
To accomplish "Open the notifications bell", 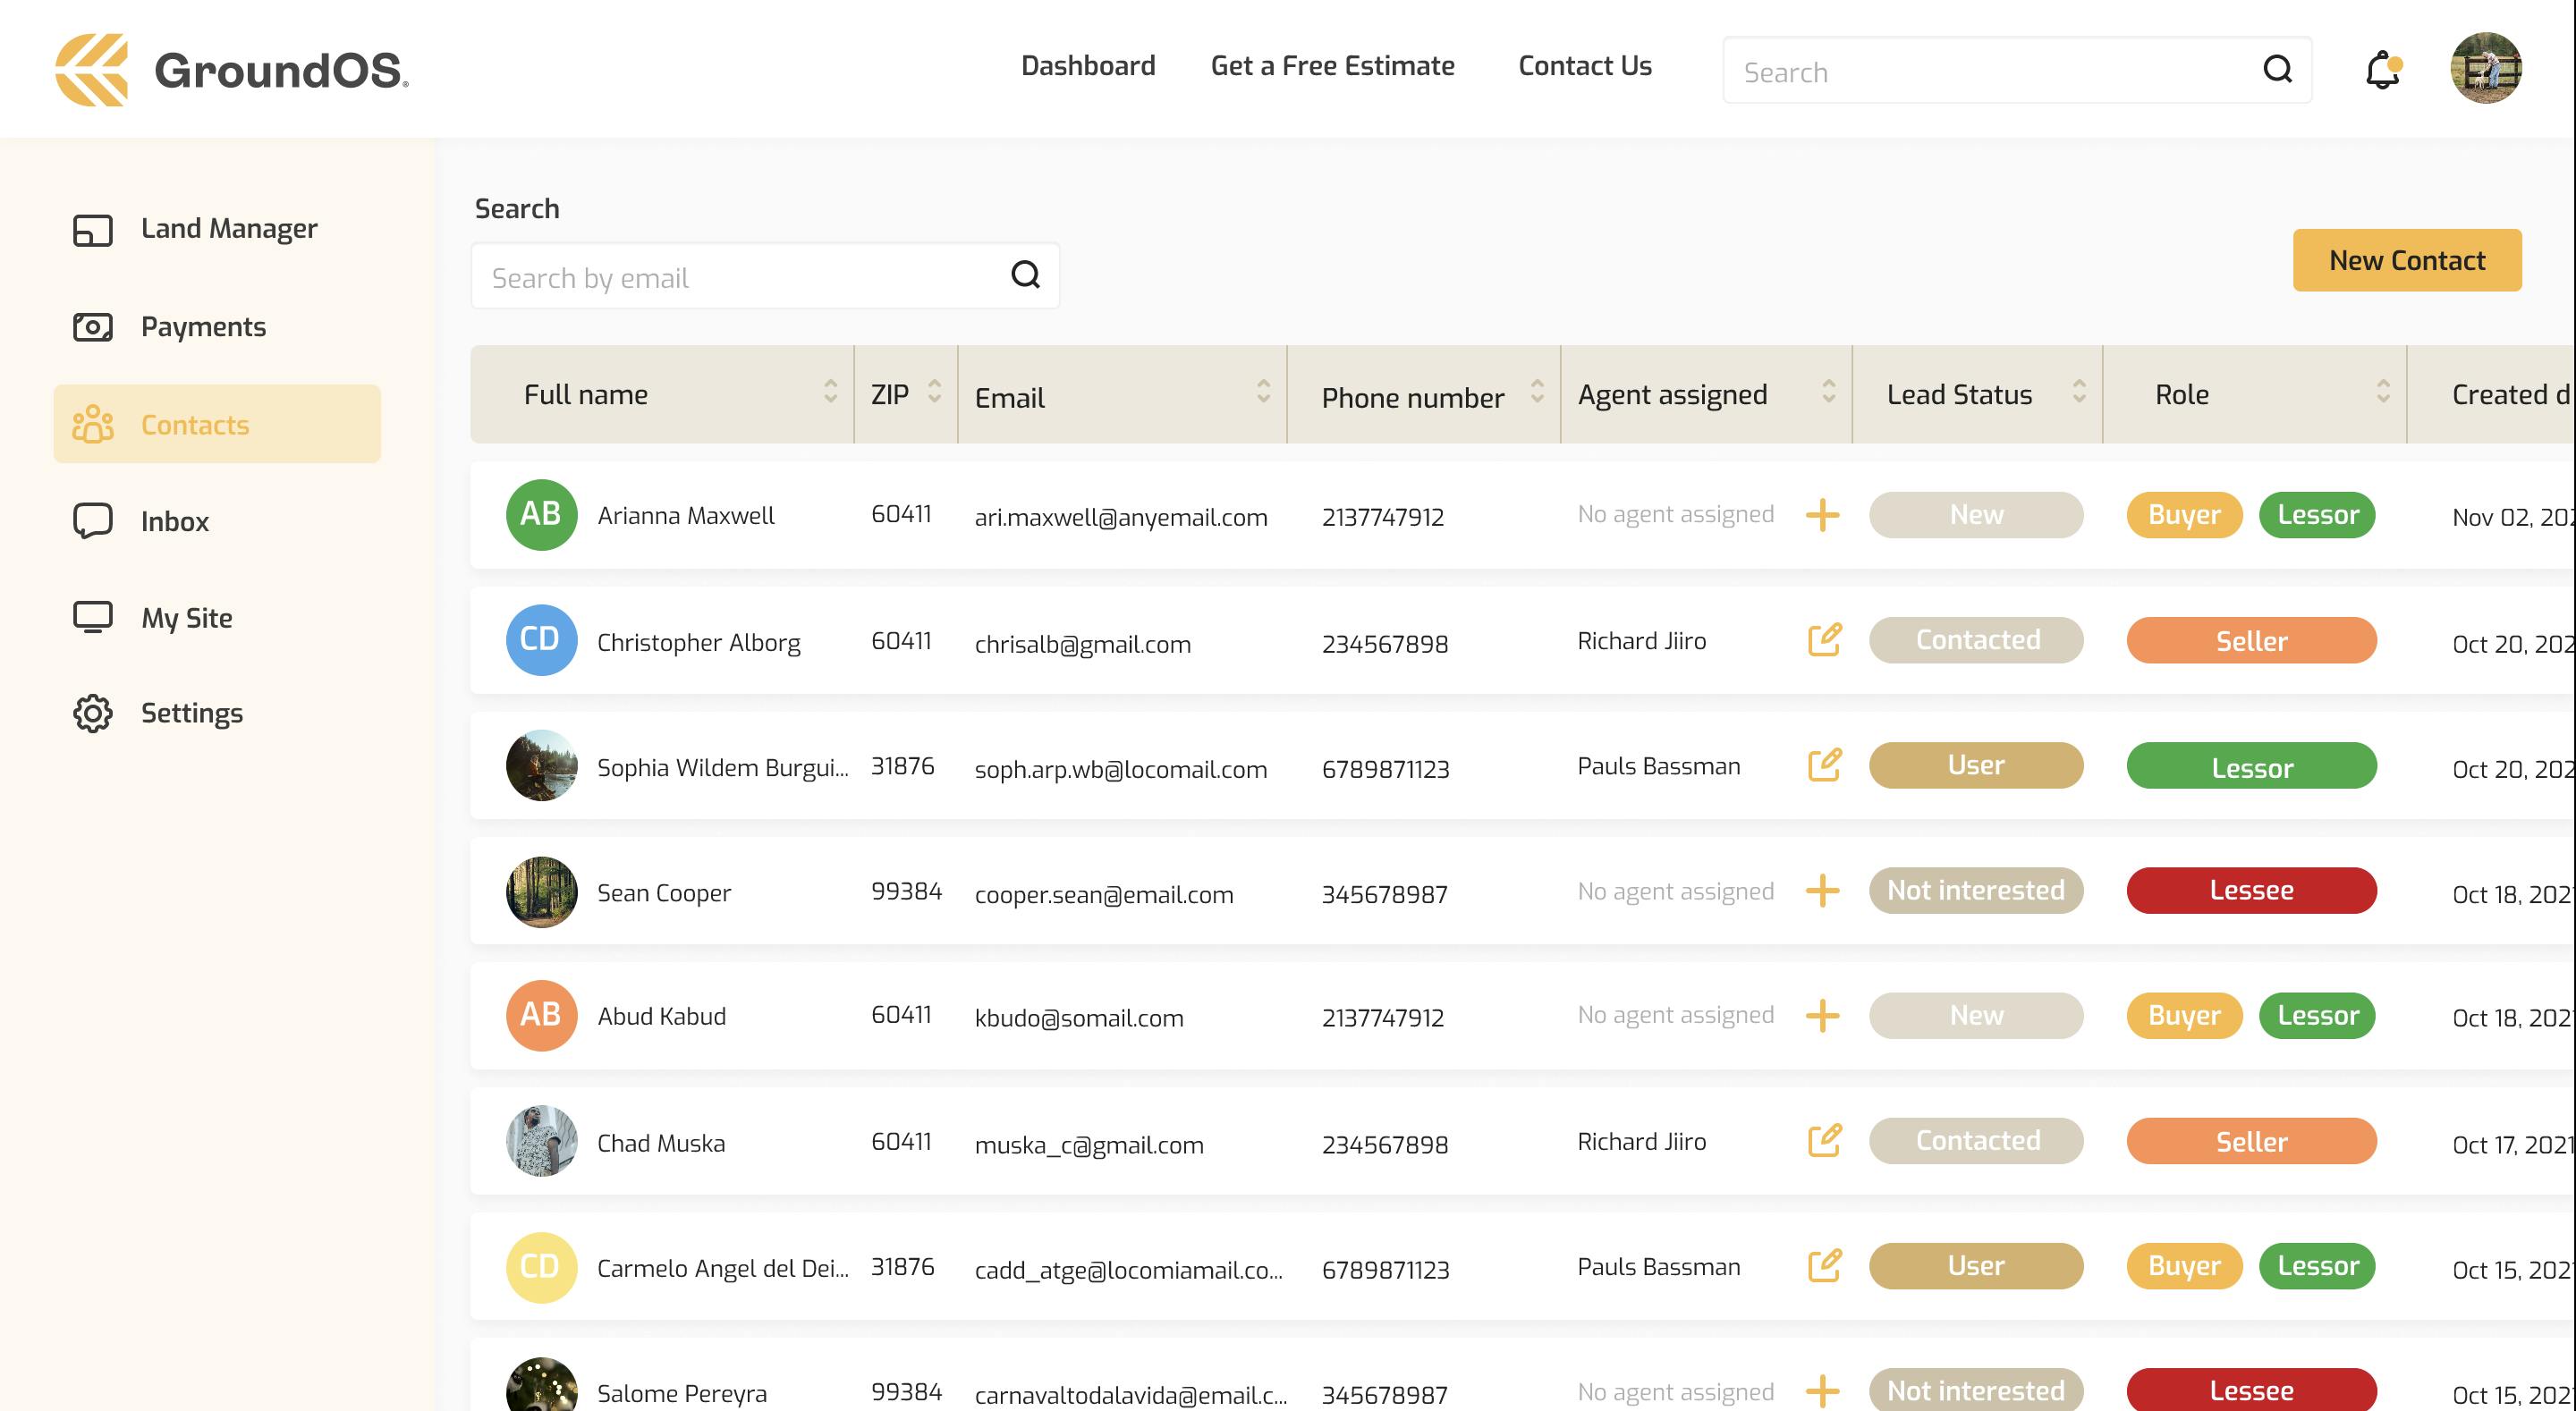I will (2383, 70).
